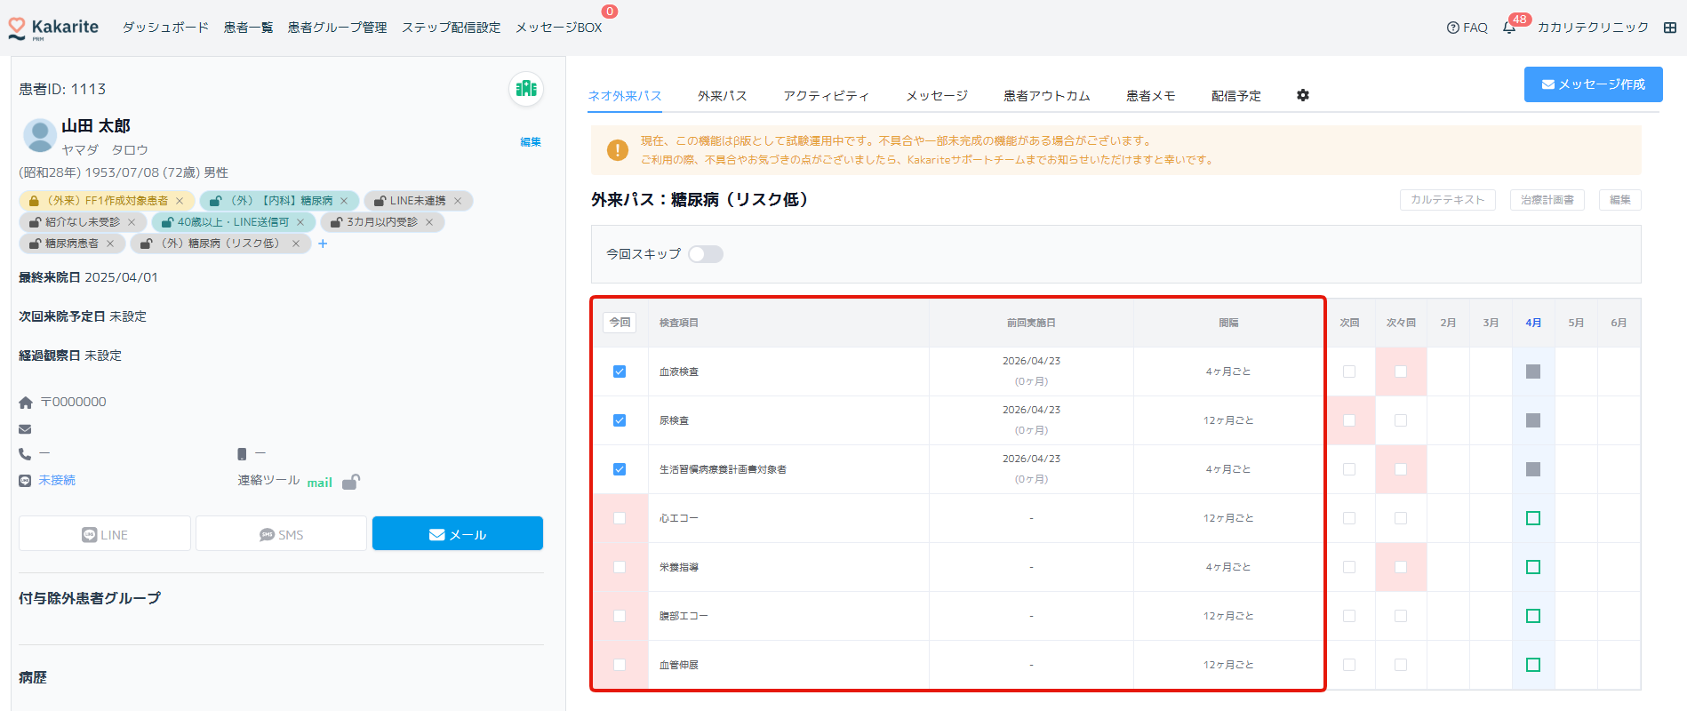The image size is (1687, 711).
Task: Click the green 4月 square for 腹部エコー
Action: click(x=1533, y=616)
